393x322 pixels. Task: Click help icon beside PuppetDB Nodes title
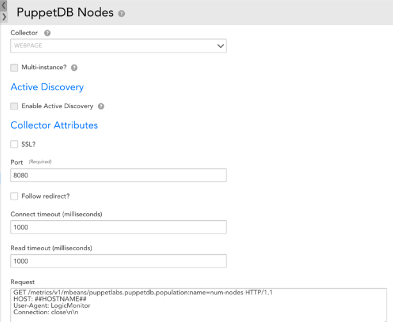122,13
